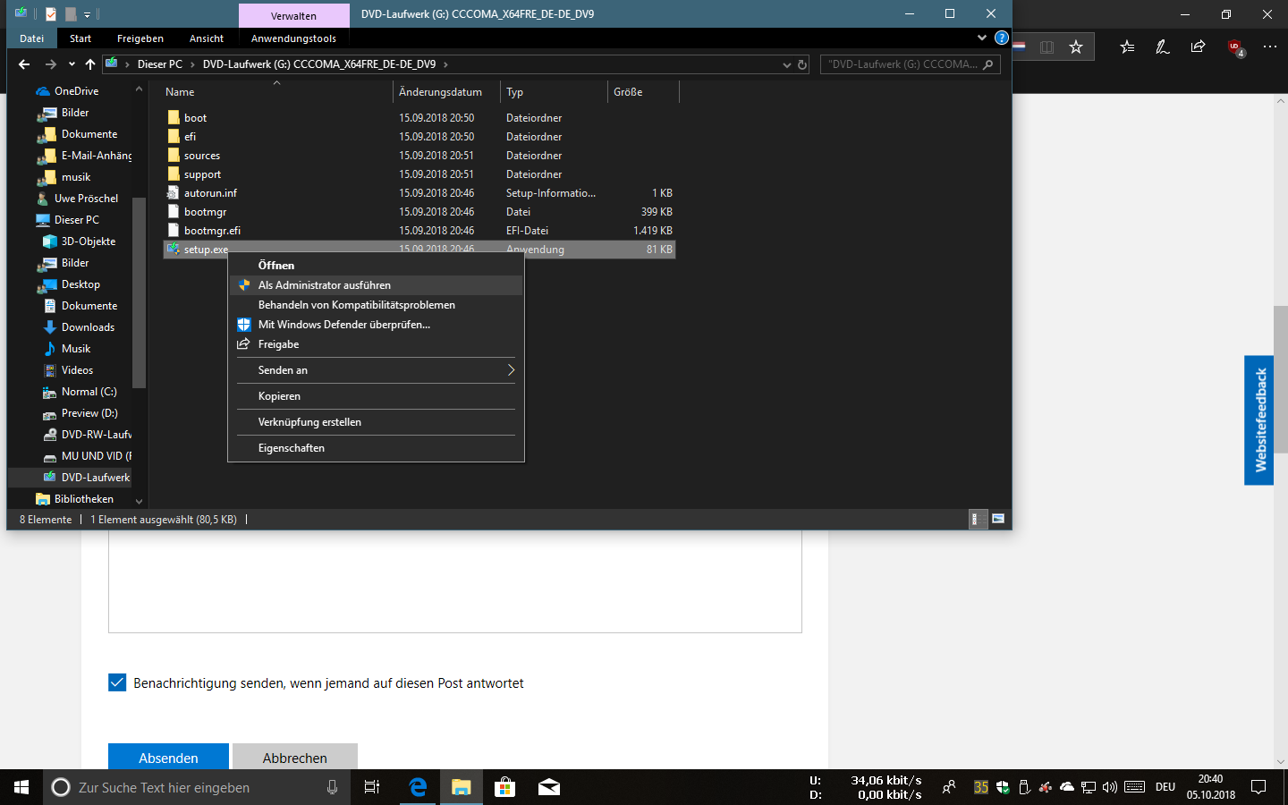Open Downloads in navigation pane
The width and height of the screenshot is (1288, 805).
point(88,327)
